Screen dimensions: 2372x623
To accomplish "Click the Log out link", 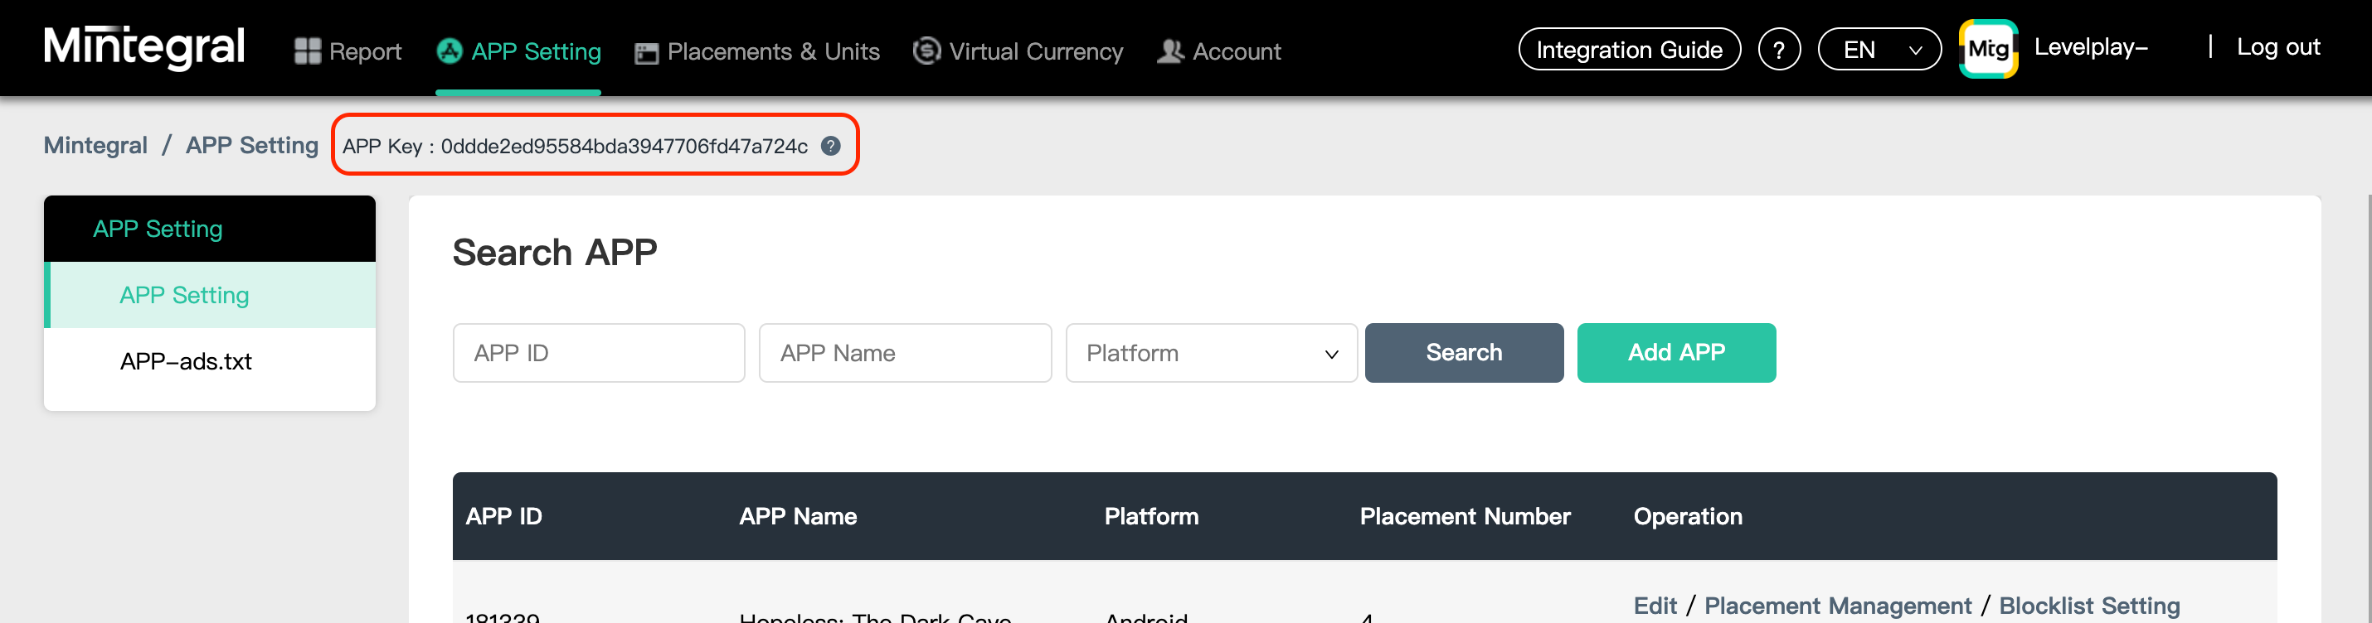I will [x=2277, y=48].
